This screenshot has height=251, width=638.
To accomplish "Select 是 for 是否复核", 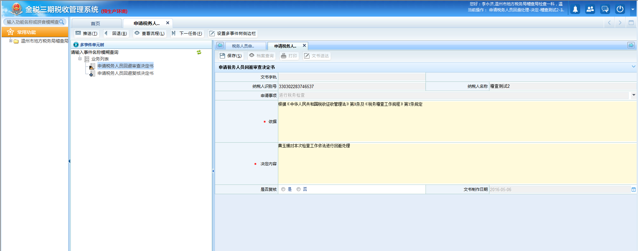I will coord(283,189).
